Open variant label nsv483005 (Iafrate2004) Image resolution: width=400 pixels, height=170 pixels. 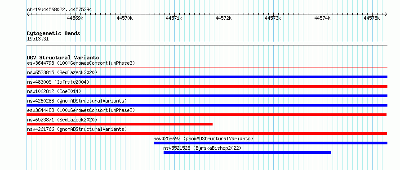click(x=58, y=82)
